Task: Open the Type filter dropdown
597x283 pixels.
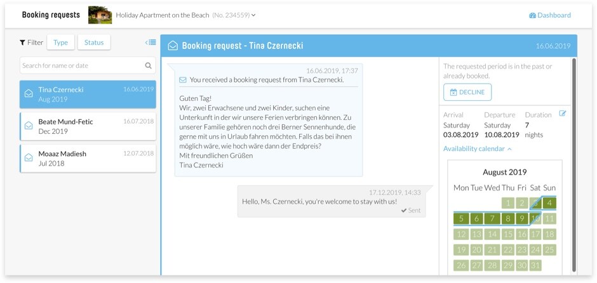Action: coord(60,43)
